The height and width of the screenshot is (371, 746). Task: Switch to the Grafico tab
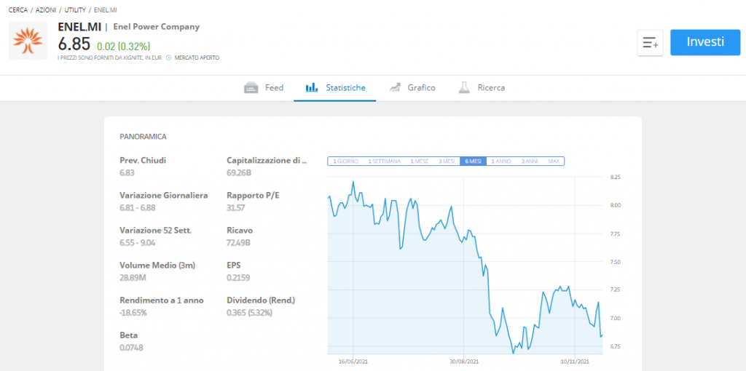pos(412,88)
